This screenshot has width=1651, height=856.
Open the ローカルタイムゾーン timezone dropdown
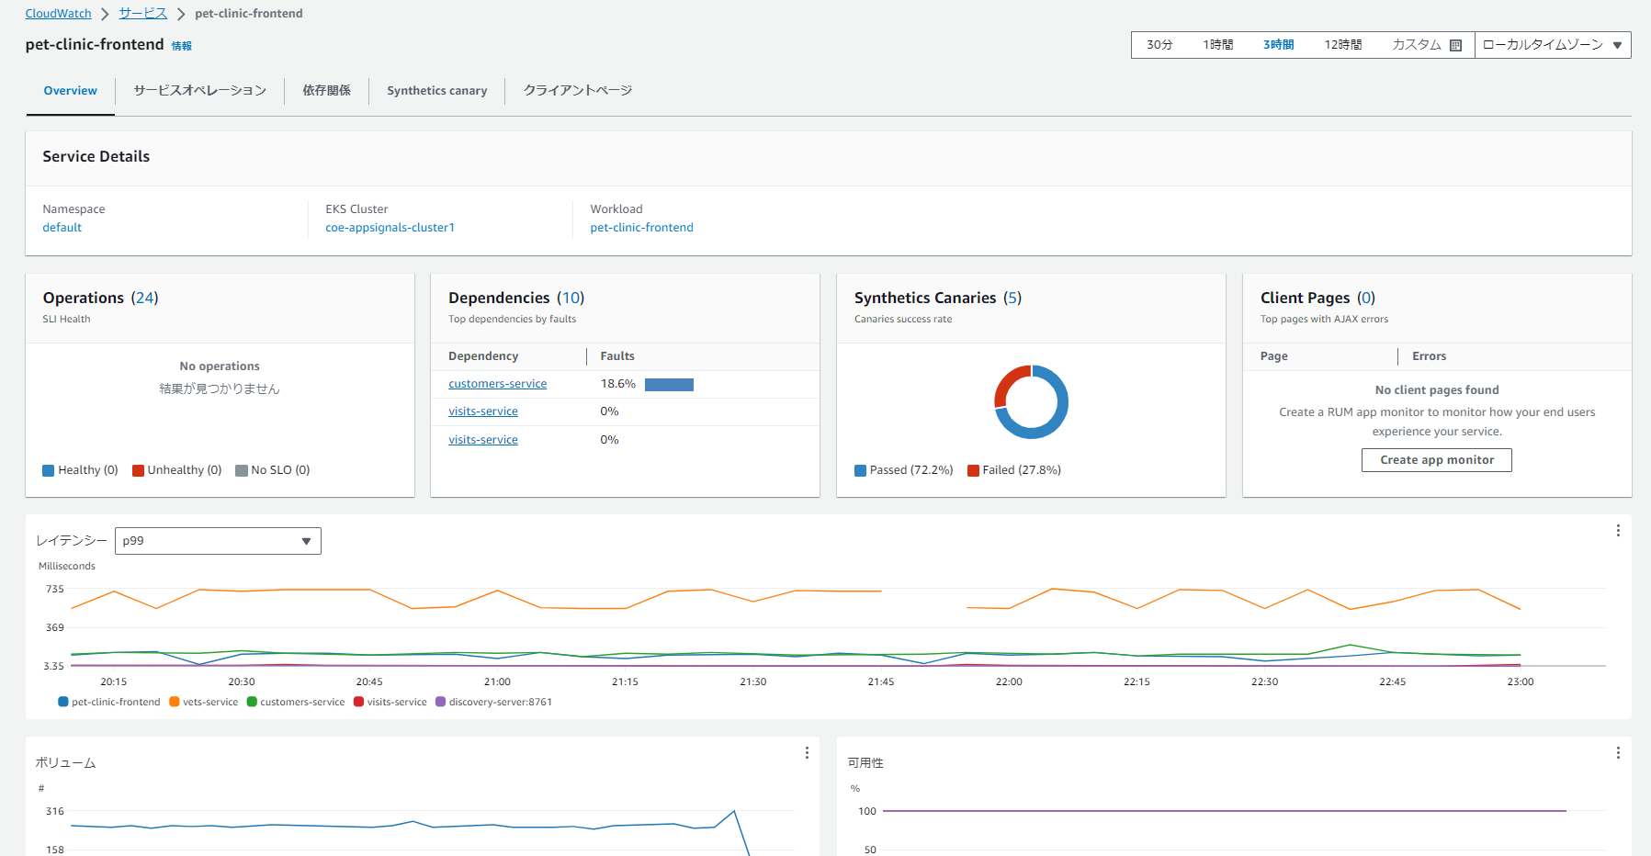[x=1552, y=45]
